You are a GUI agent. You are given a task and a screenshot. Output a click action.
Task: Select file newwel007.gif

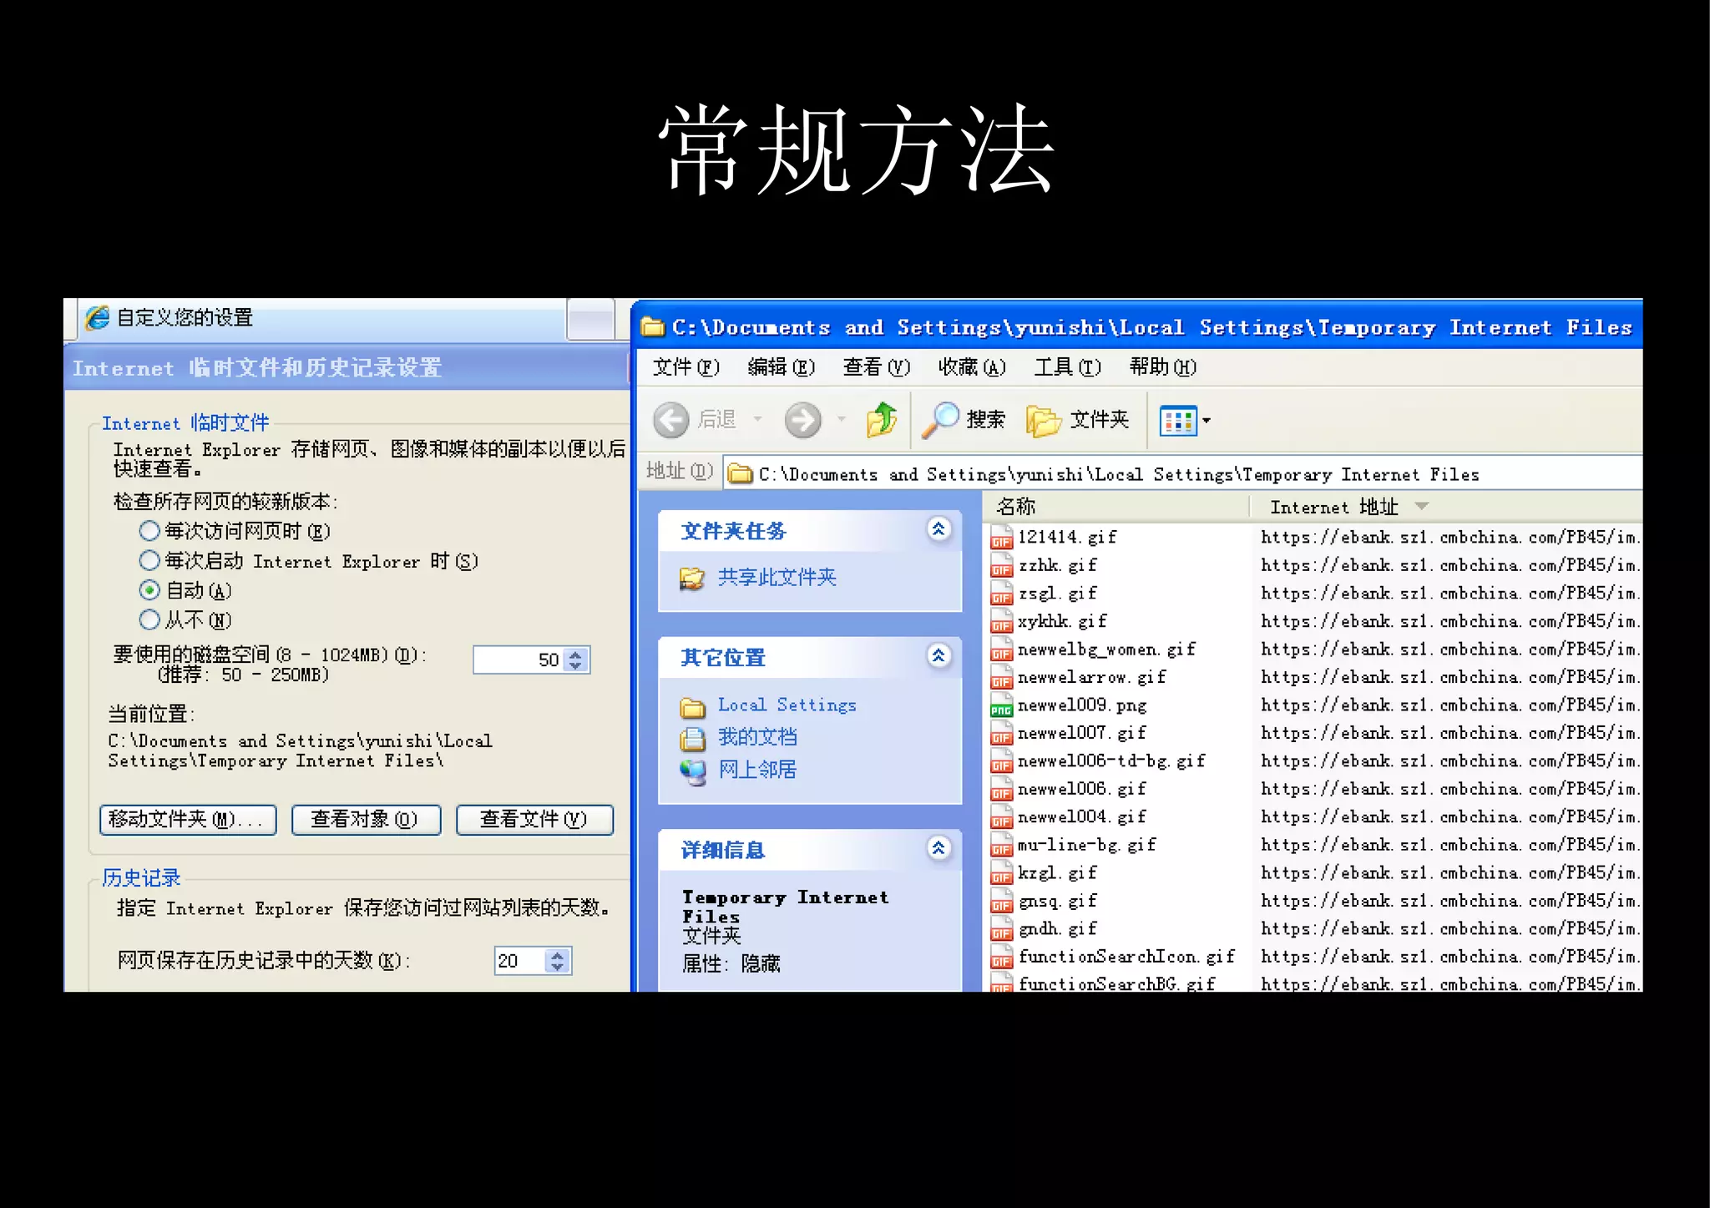[x=1081, y=733]
